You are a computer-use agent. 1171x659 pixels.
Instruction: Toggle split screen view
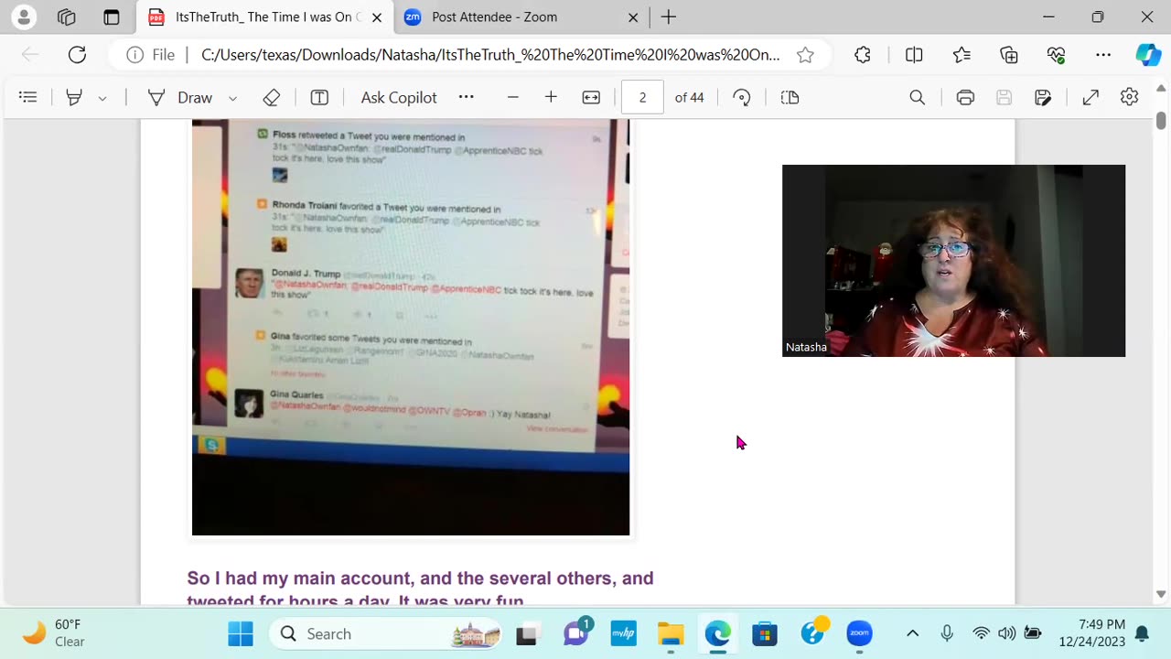[914, 55]
